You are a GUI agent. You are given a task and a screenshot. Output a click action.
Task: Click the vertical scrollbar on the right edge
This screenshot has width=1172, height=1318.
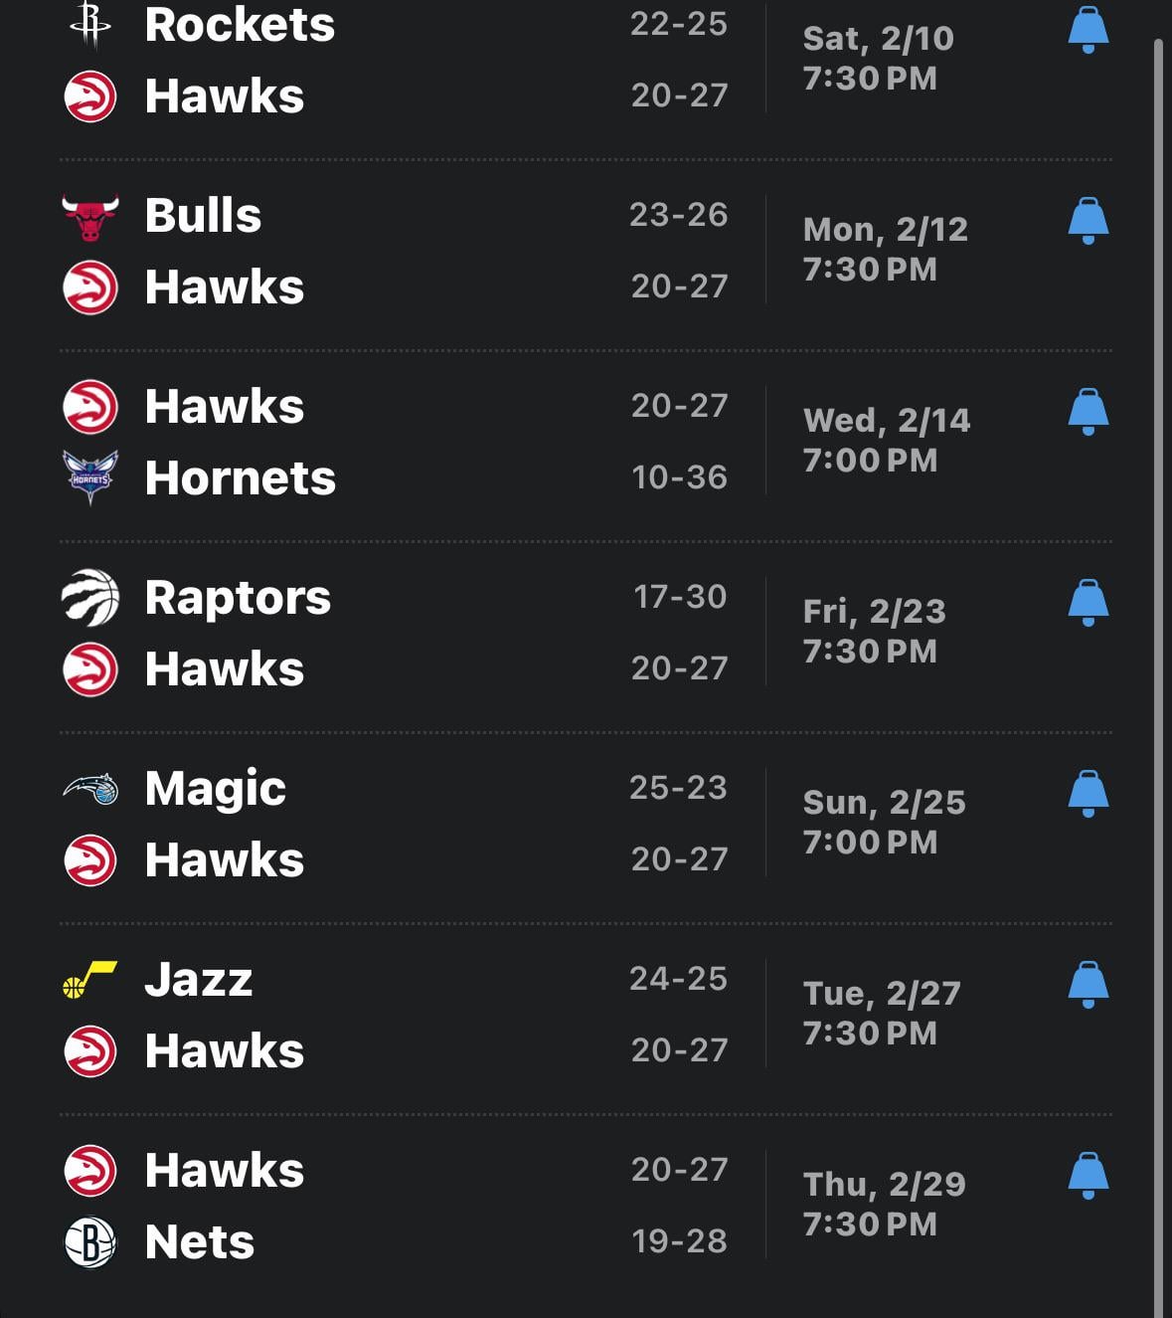(1158, 597)
